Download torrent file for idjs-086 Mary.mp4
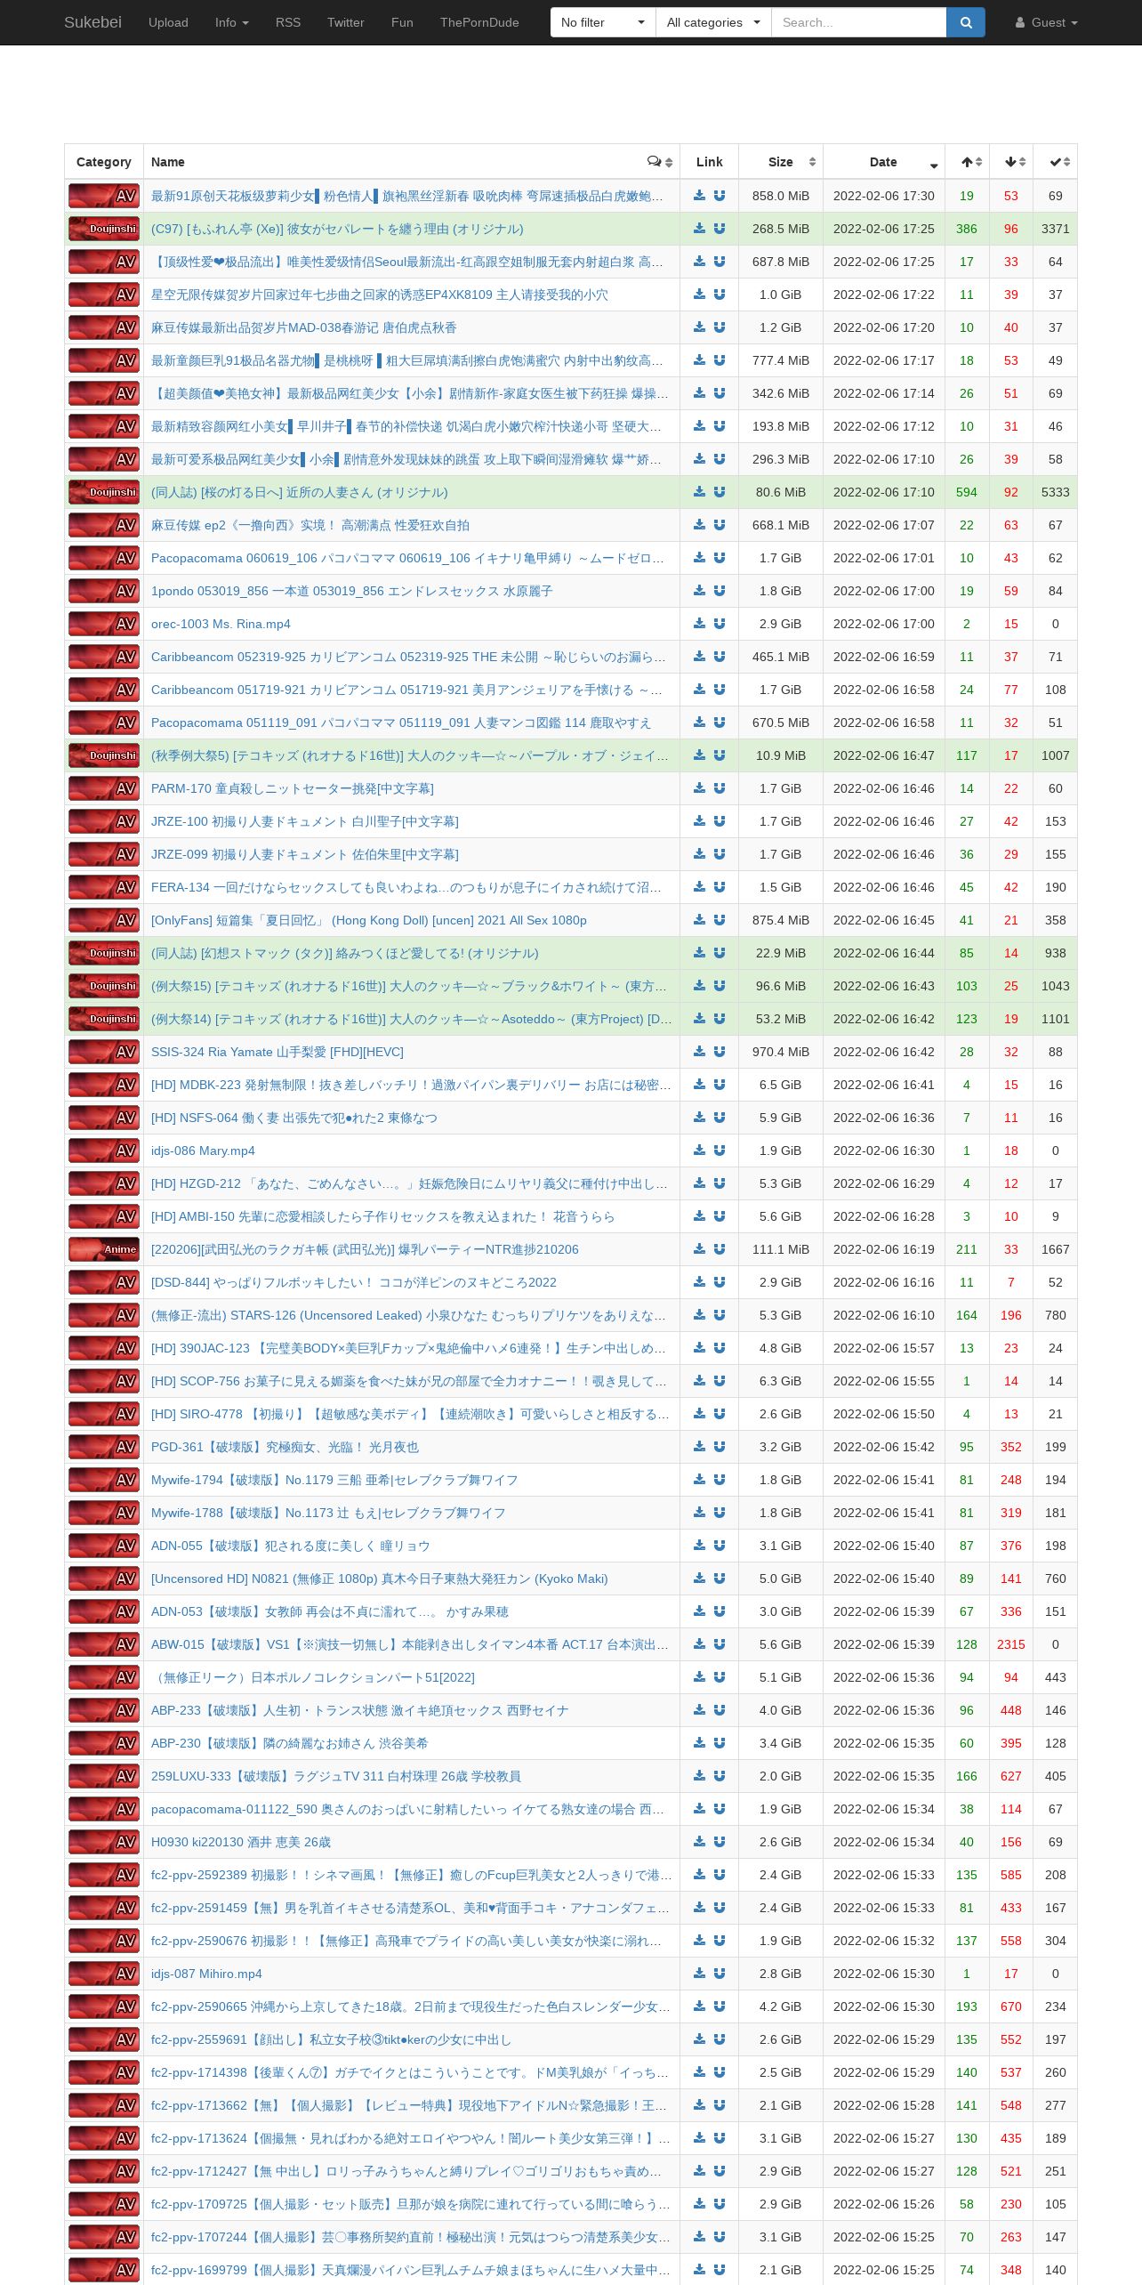The height and width of the screenshot is (2285, 1142). click(x=700, y=1151)
